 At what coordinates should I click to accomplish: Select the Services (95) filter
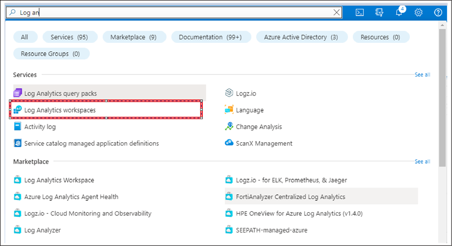coord(69,37)
